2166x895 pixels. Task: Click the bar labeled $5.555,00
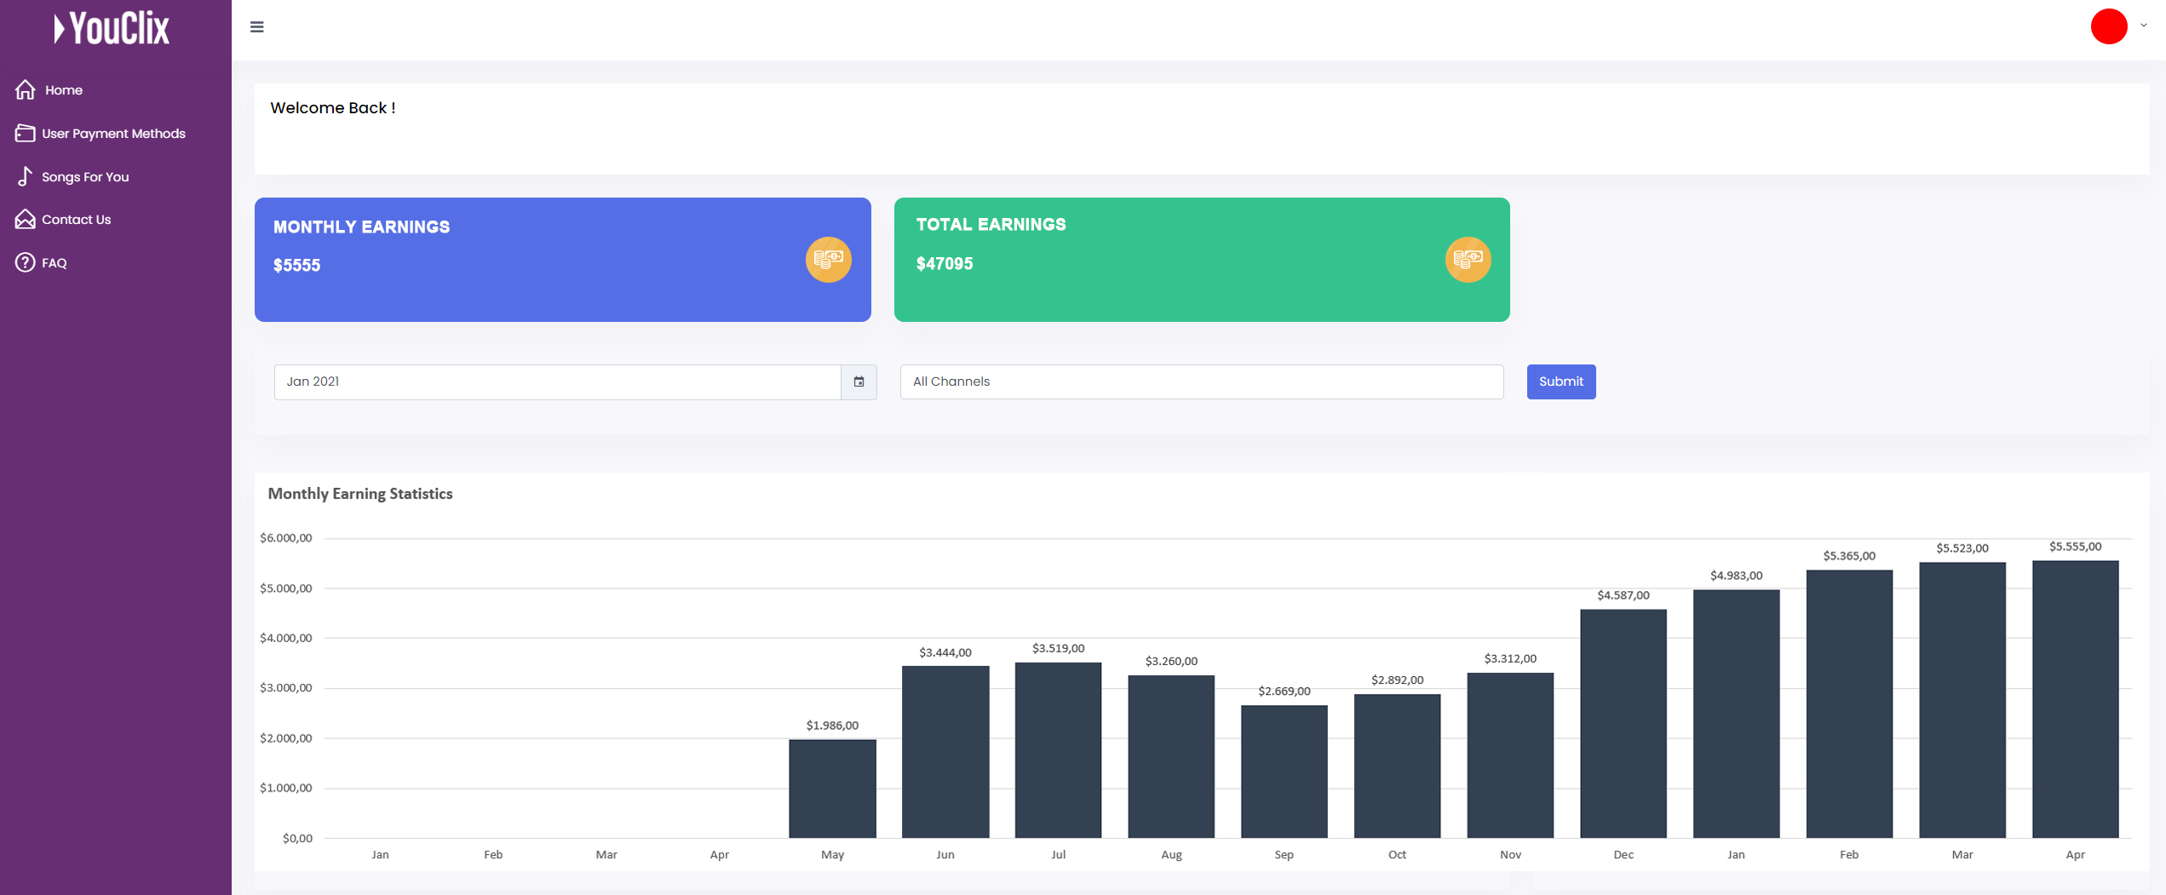click(x=2075, y=699)
